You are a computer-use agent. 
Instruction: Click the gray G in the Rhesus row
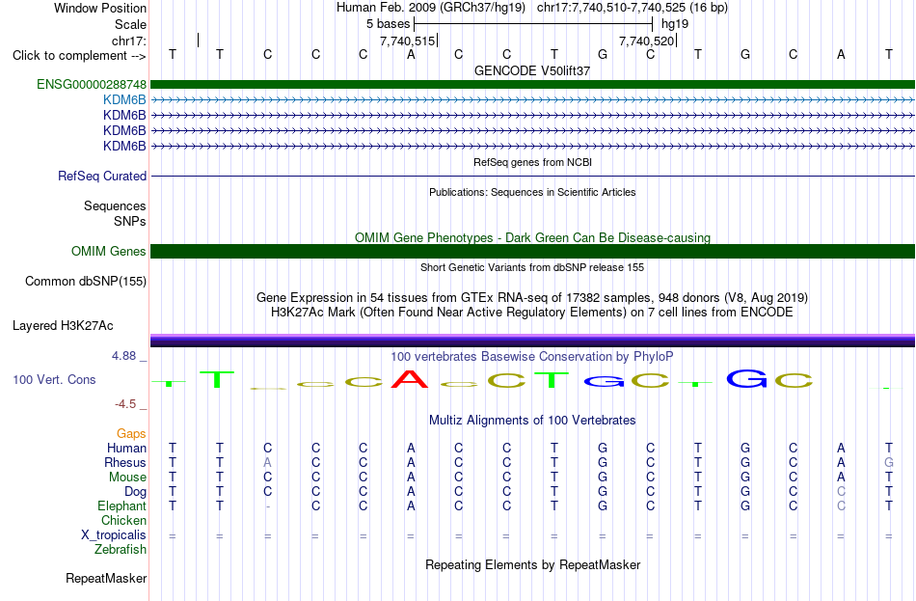[889, 462]
